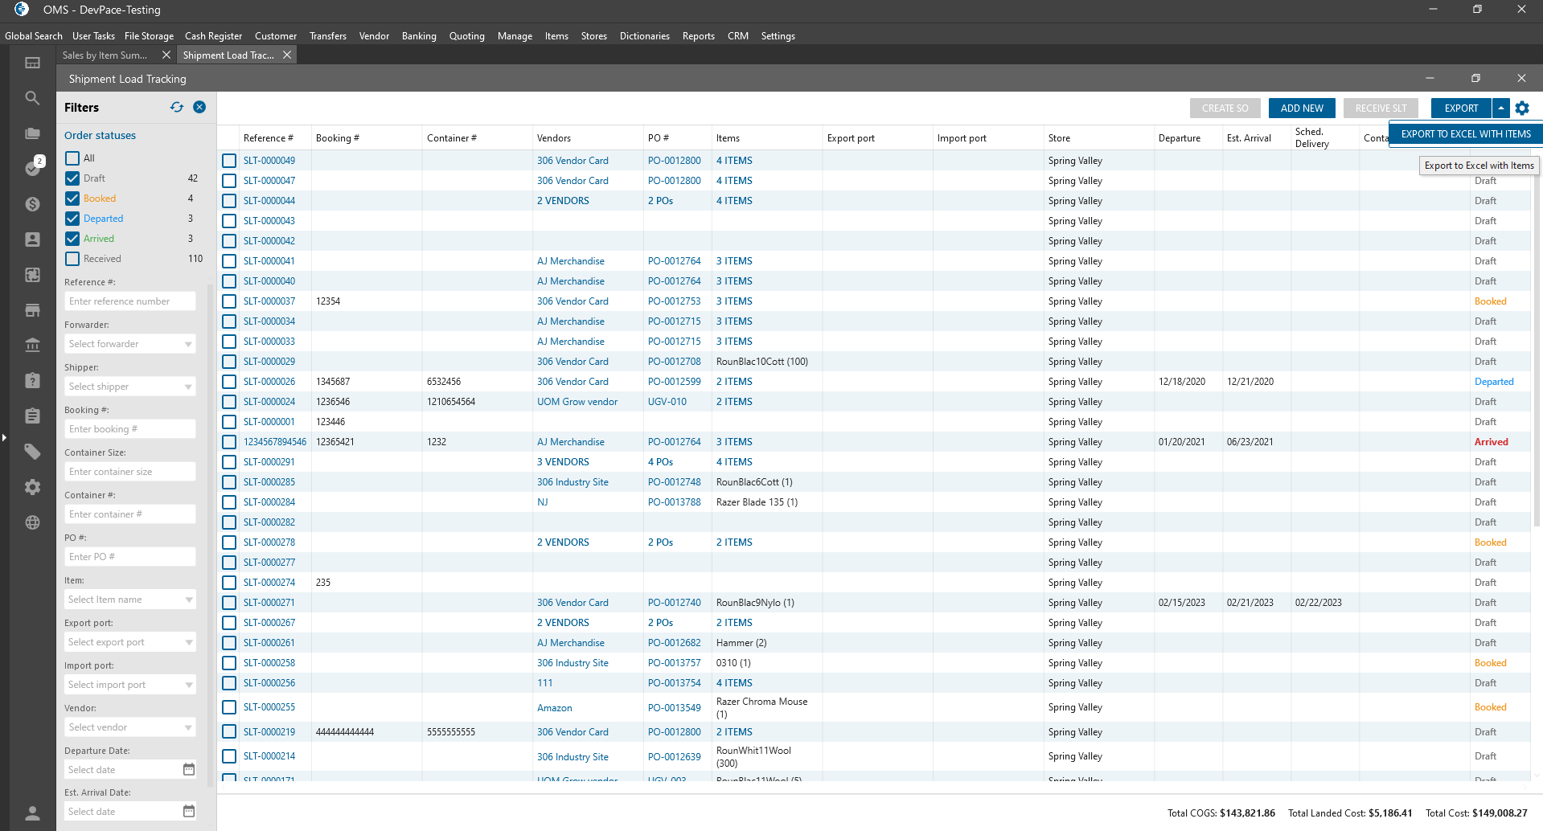The image size is (1543, 831).
Task: Open the Reports menu
Action: point(698,36)
